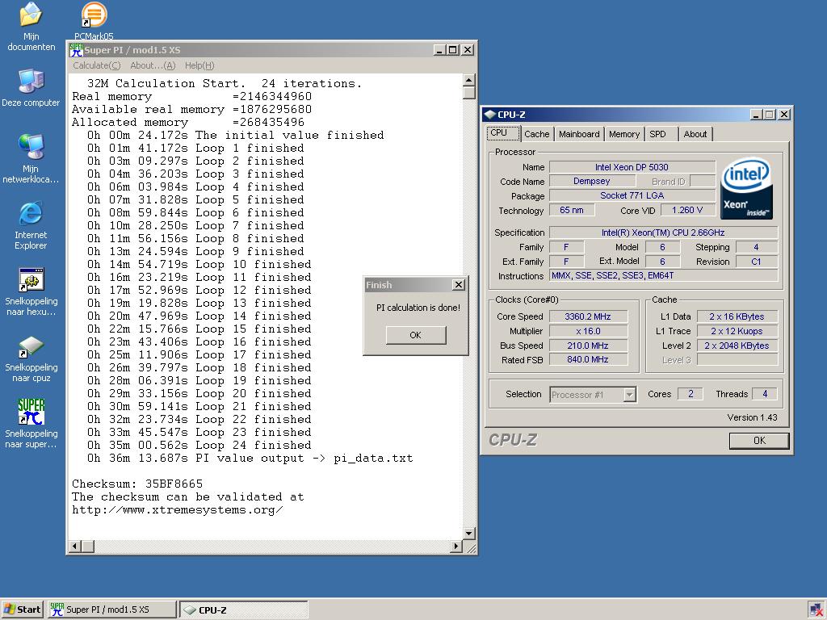Click Super PI title bar app icon

tap(77, 50)
